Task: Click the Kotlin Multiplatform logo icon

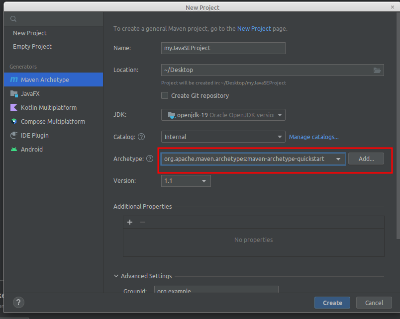Action: (x=14, y=107)
